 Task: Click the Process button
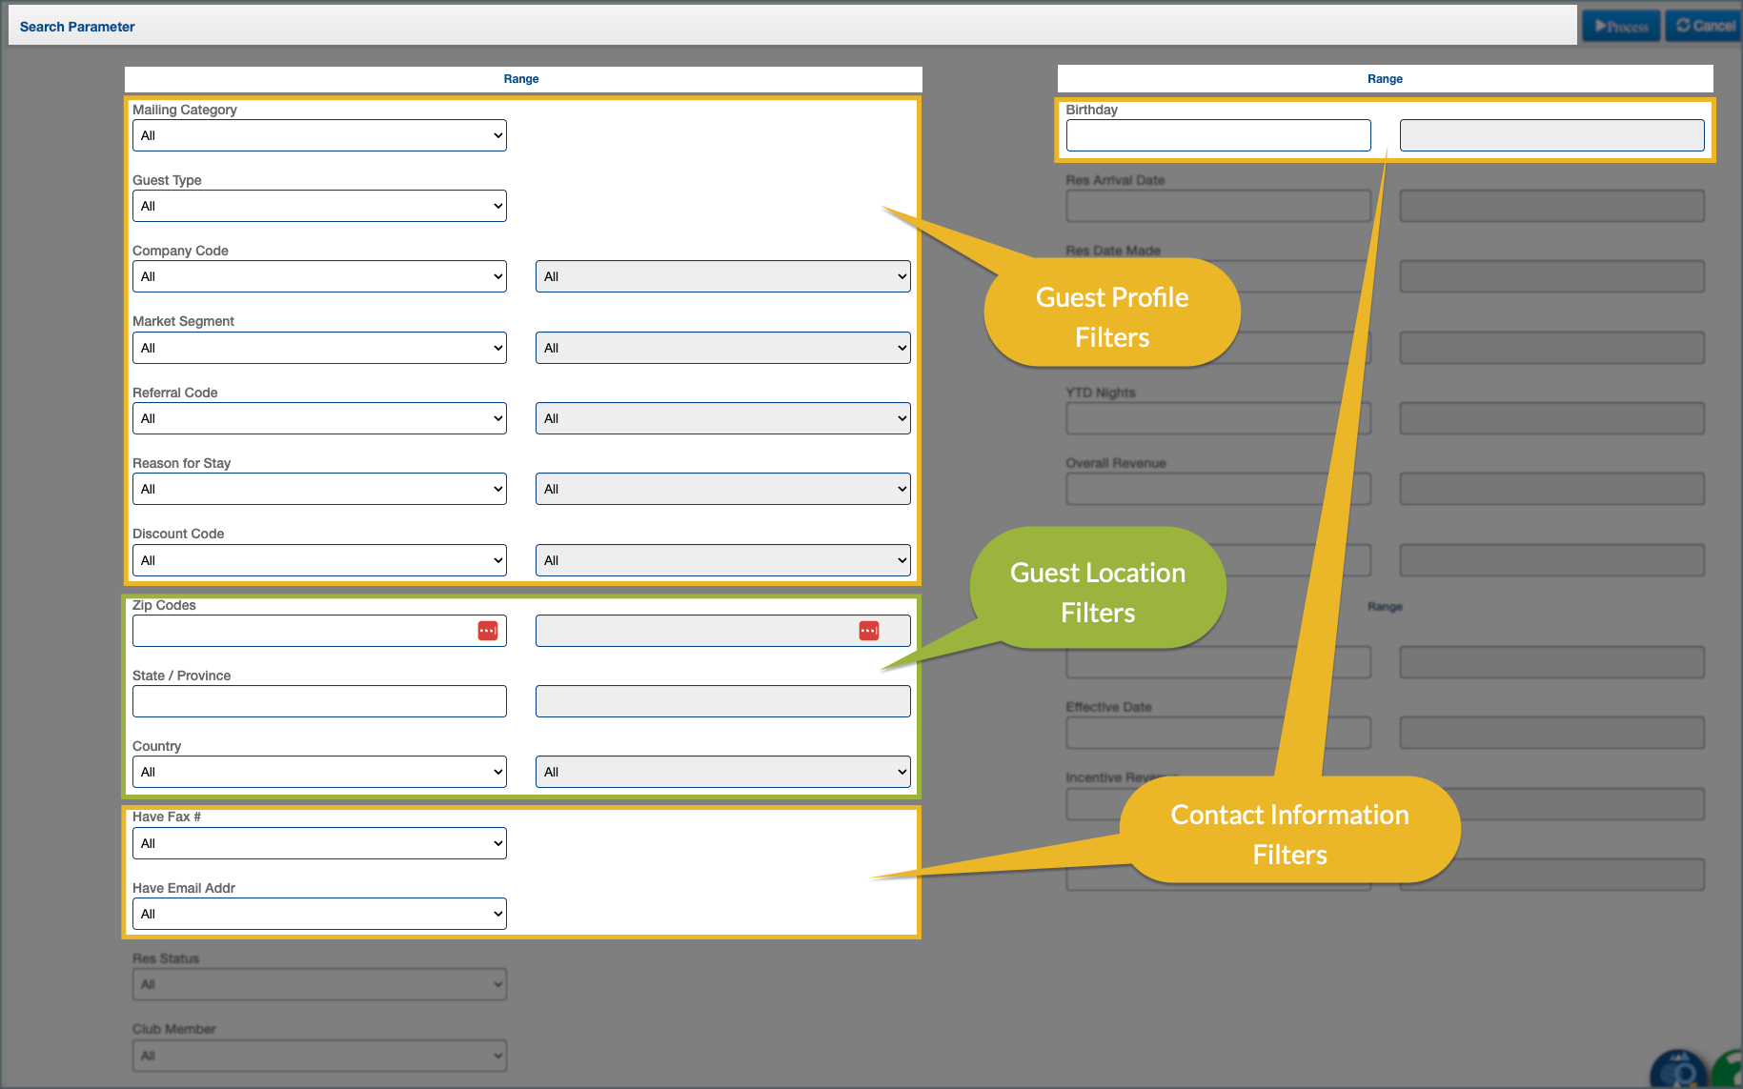coord(1621,27)
